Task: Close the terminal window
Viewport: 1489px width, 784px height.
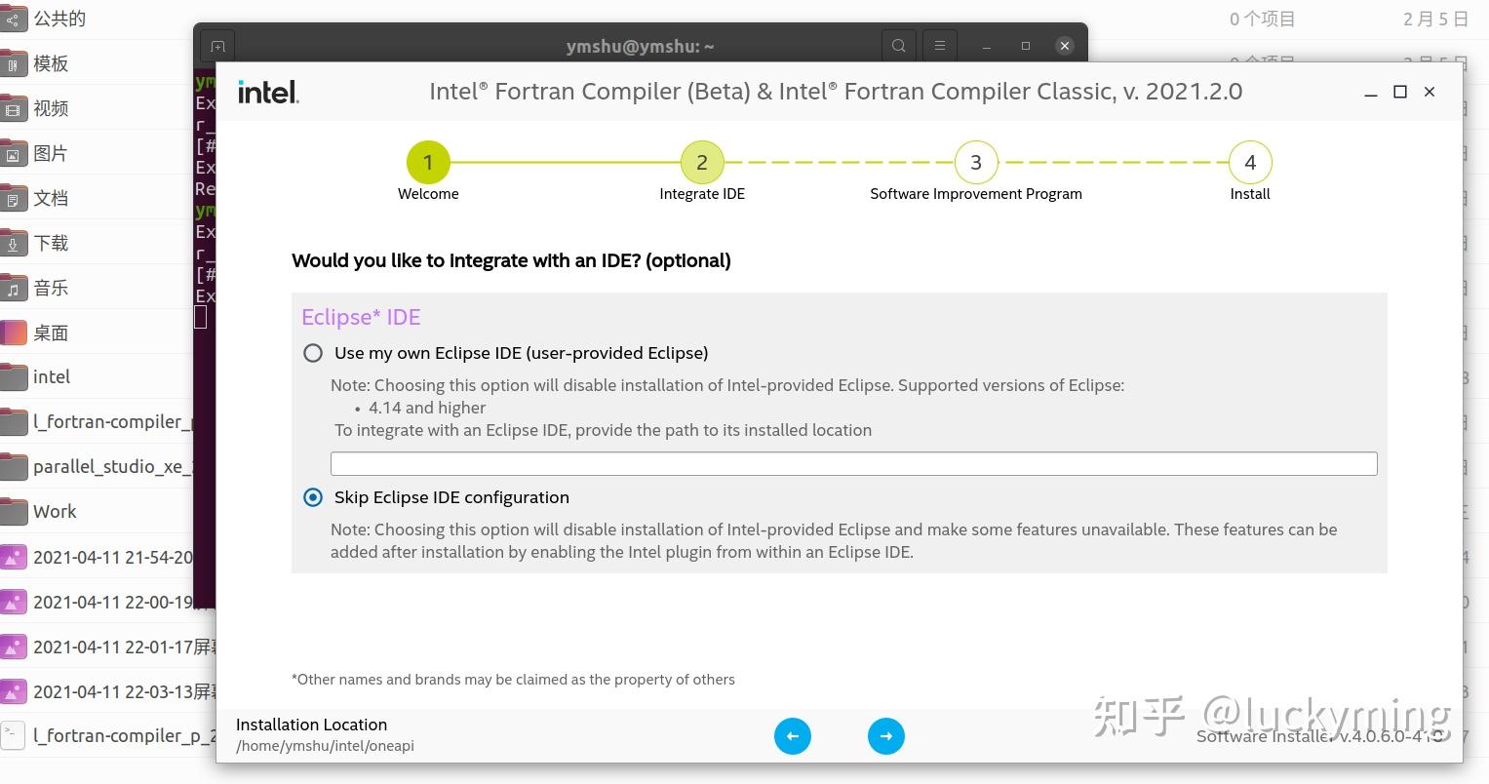Action: [x=1065, y=46]
